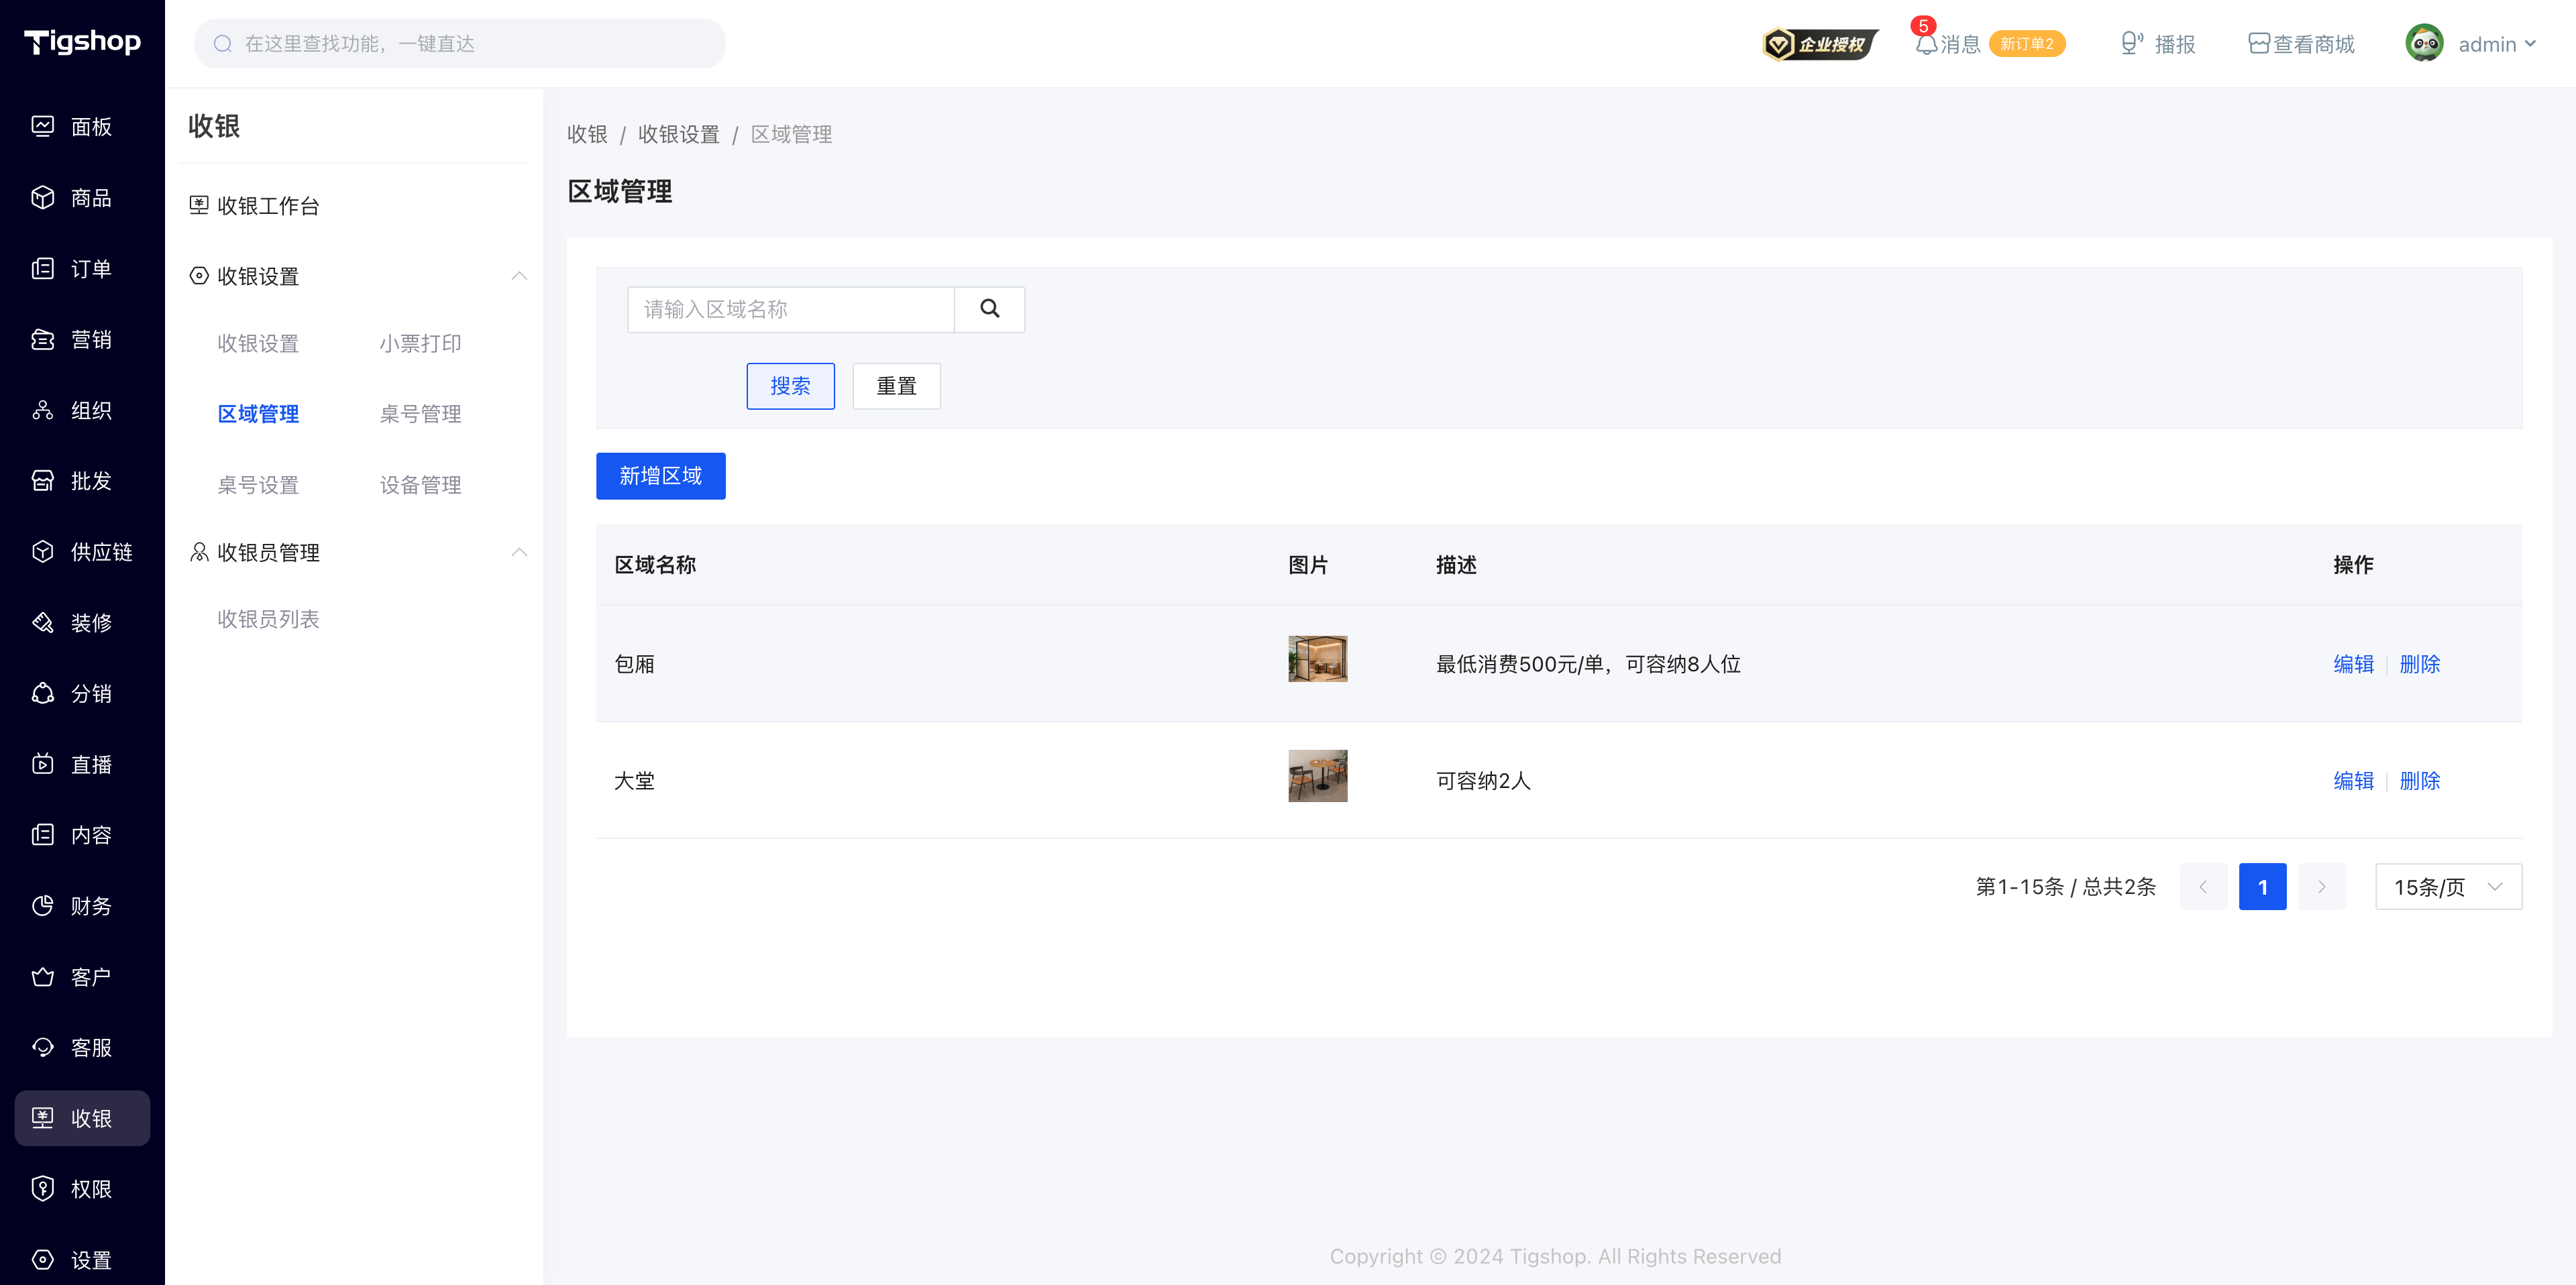Focus the 请输入区域名称 input field

[x=790, y=309]
